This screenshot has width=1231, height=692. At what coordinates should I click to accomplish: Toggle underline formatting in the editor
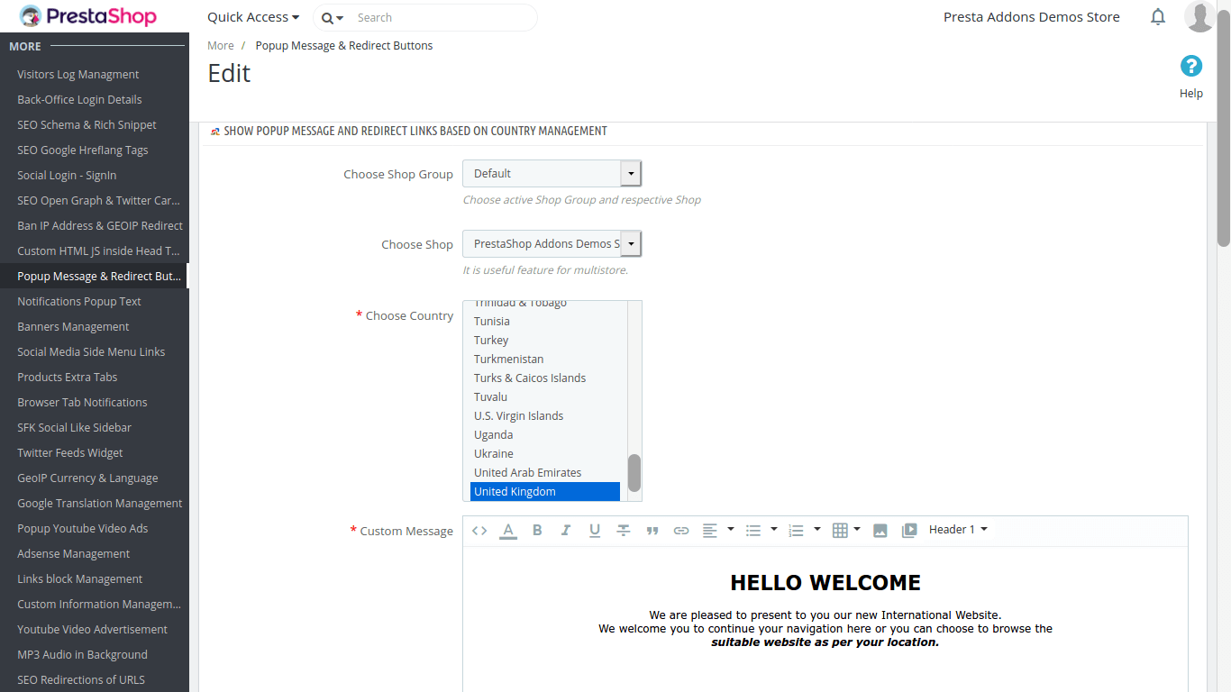(x=595, y=531)
